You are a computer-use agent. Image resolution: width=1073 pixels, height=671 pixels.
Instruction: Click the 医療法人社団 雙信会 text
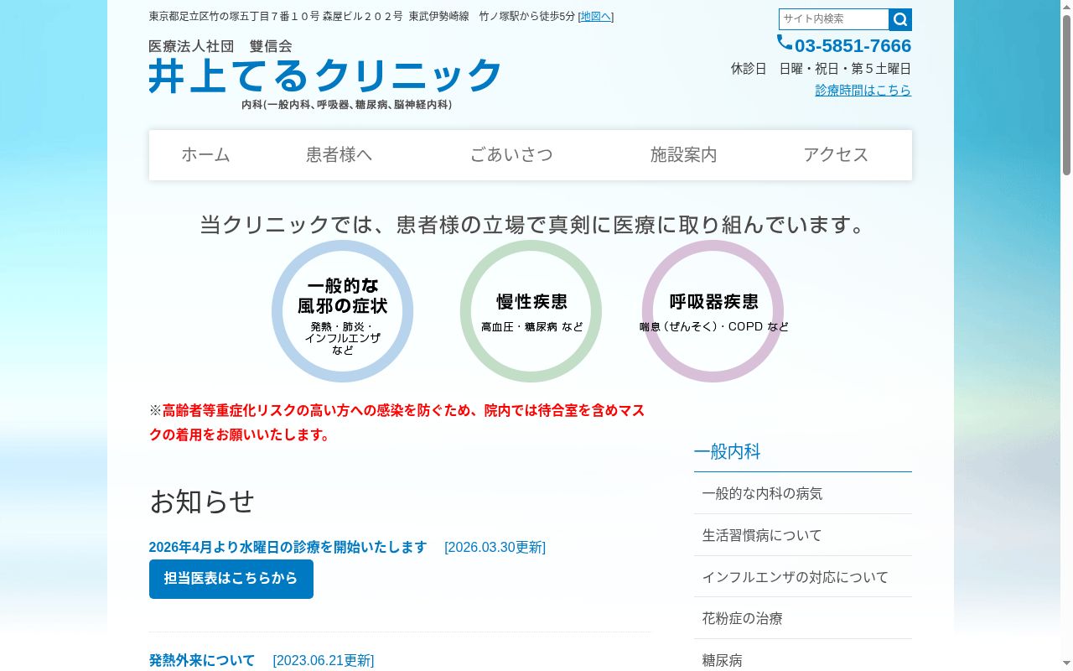tap(220, 46)
